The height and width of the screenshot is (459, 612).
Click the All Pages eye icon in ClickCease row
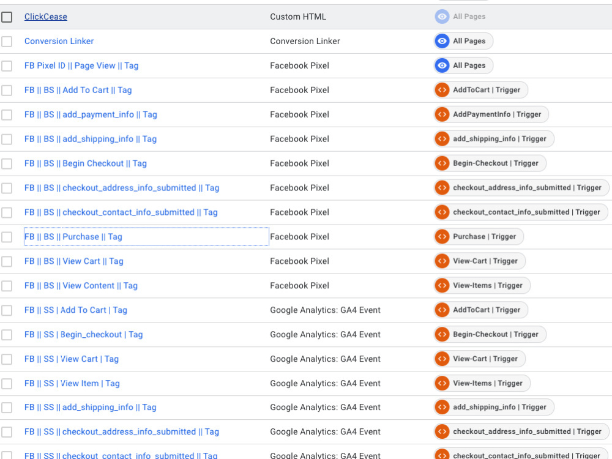442,17
